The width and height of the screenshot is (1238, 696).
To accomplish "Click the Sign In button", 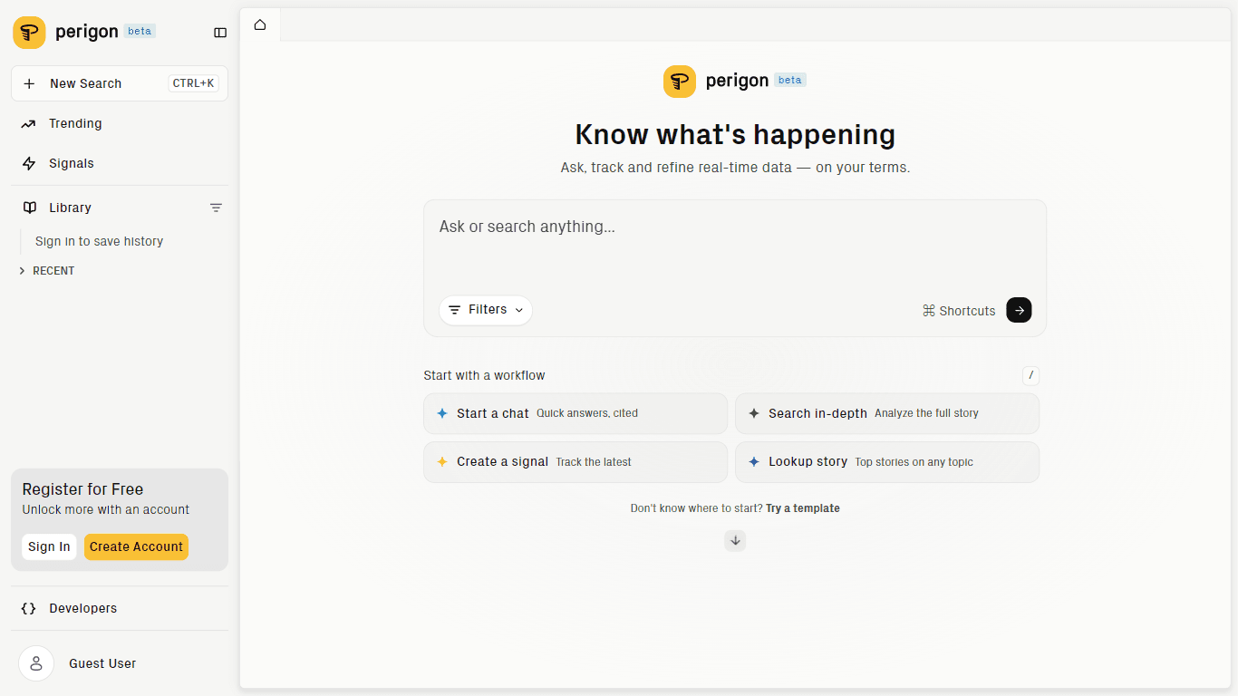I will pyautogui.click(x=49, y=546).
